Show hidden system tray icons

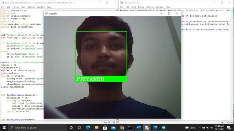(200, 128)
